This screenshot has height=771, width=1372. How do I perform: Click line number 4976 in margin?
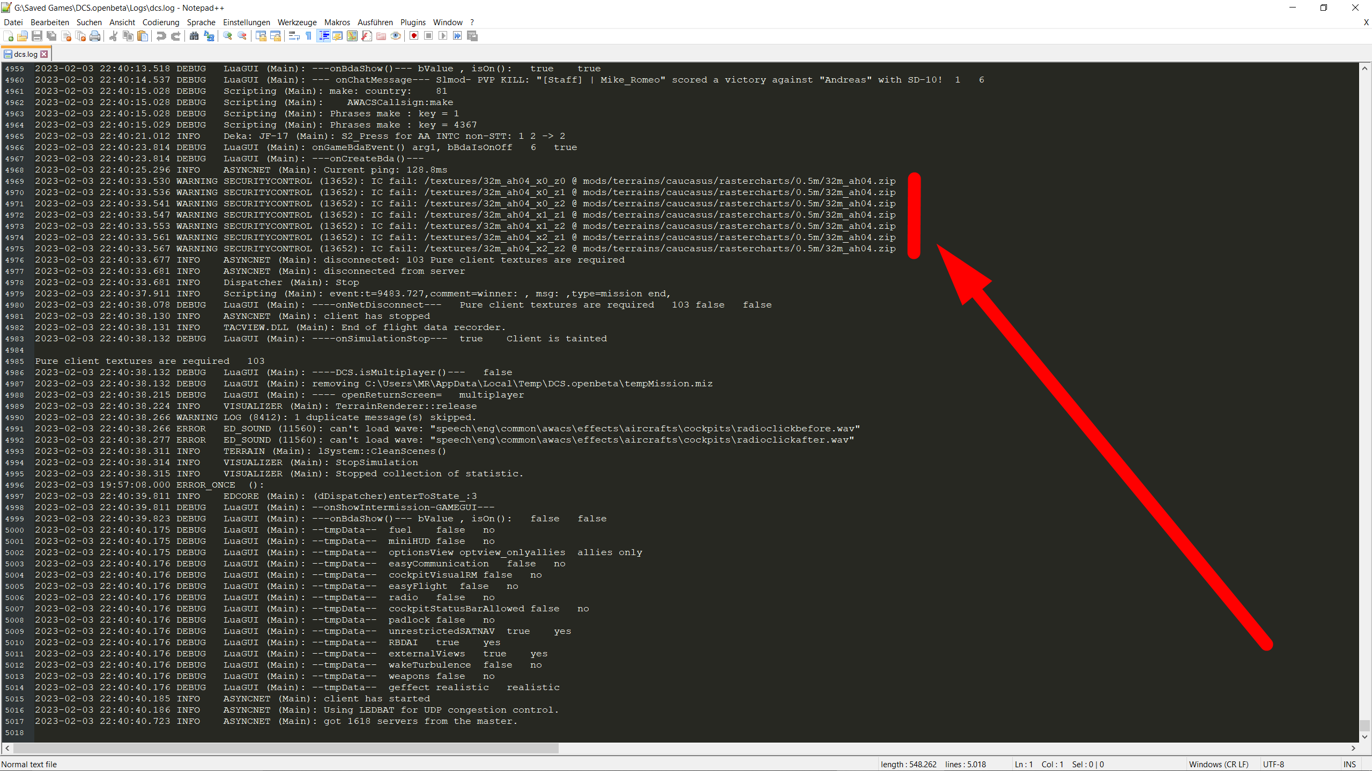[14, 260]
